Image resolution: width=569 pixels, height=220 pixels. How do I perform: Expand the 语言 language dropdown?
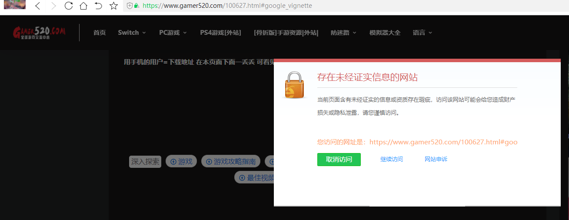[x=423, y=33]
